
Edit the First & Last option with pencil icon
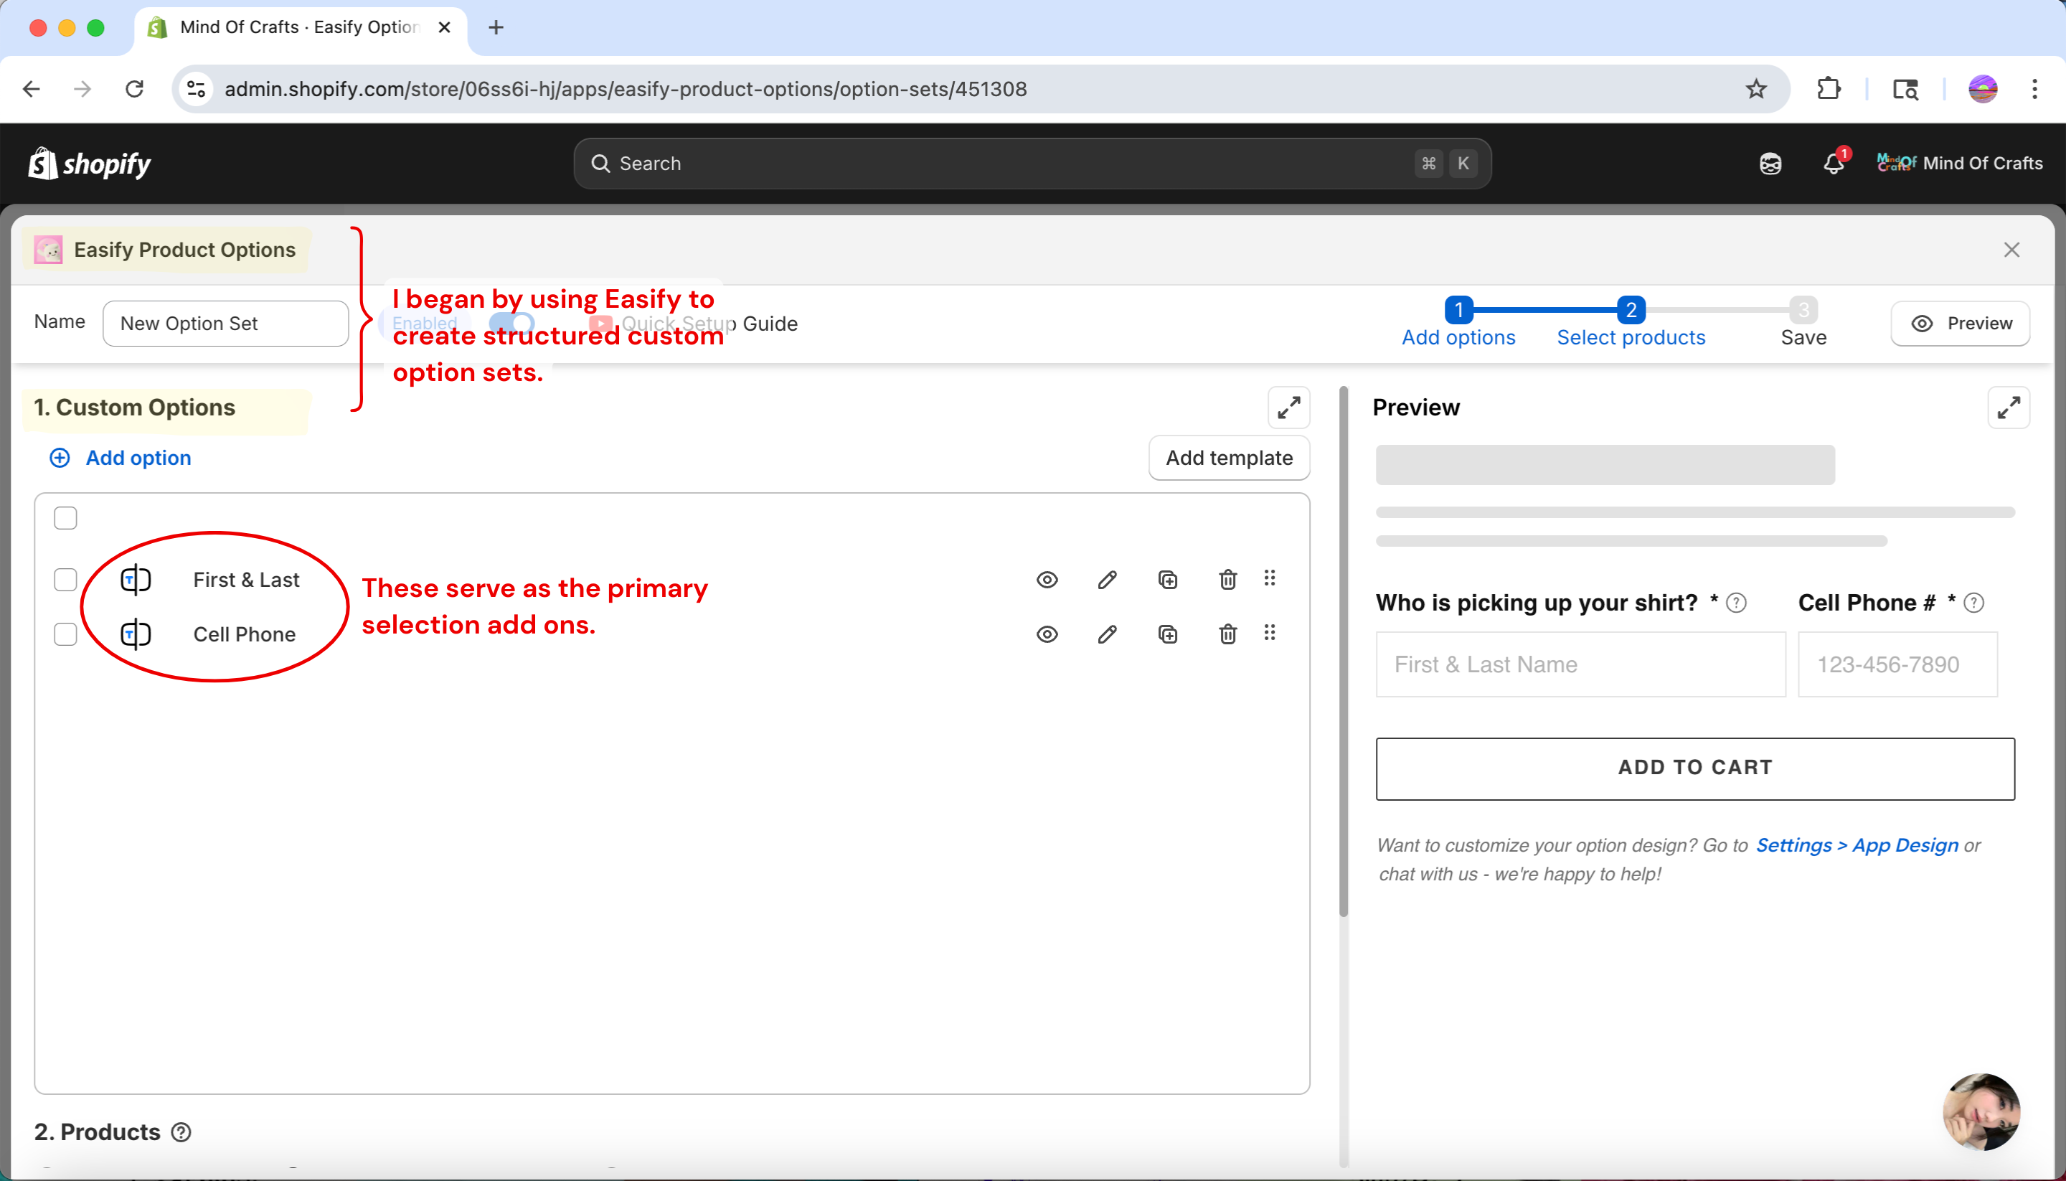click(1107, 580)
